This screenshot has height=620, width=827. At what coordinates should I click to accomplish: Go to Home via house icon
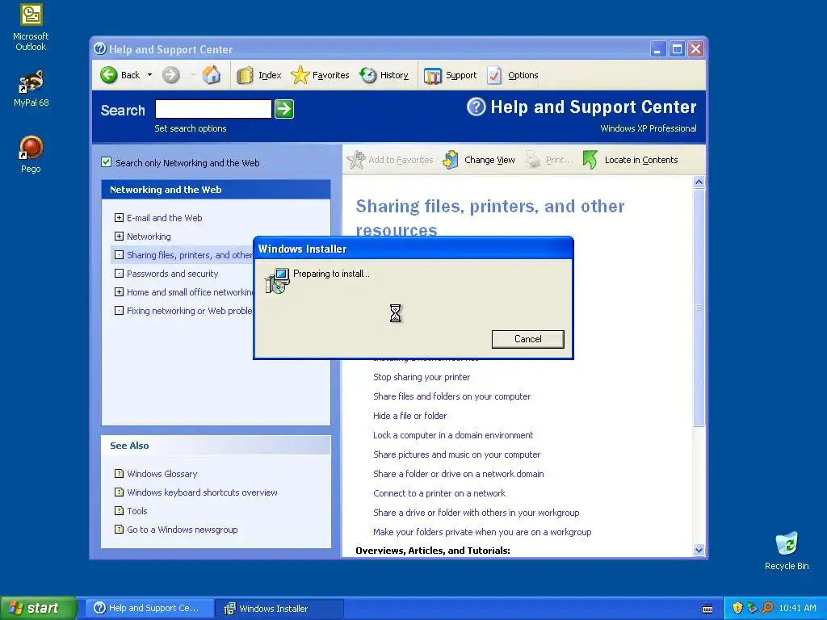tap(212, 75)
